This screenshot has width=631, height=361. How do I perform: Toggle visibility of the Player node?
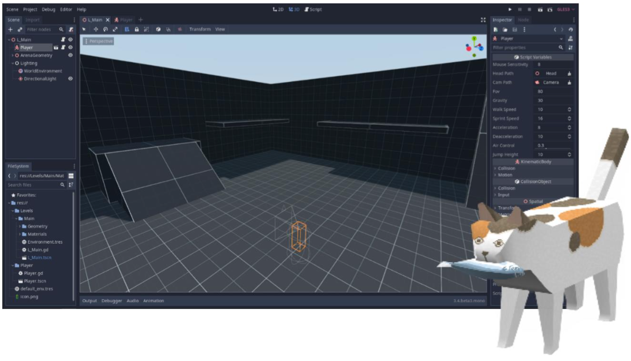(70, 47)
